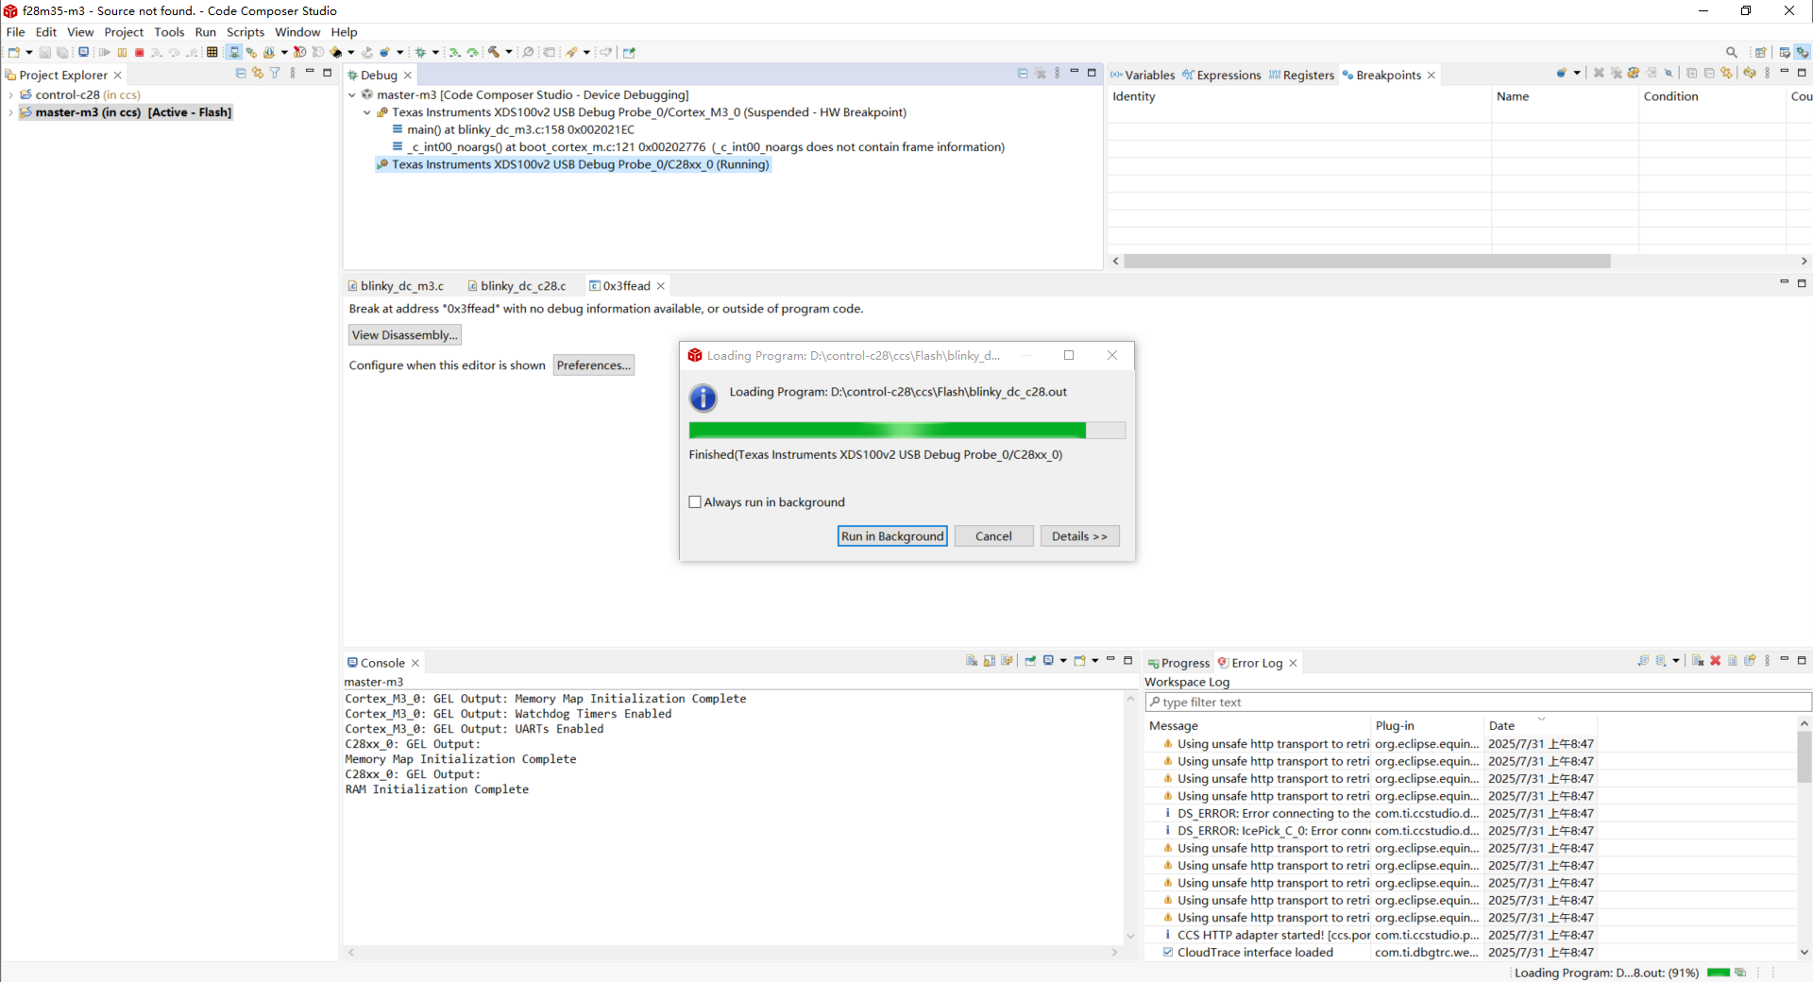This screenshot has width=1813, height=982.
Task: Click the red Delete Log icon
Action: (1715, 661)
